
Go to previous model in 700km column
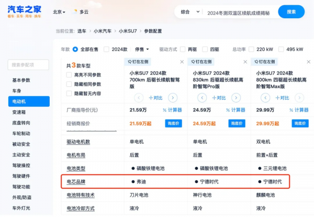coord(139,98)
